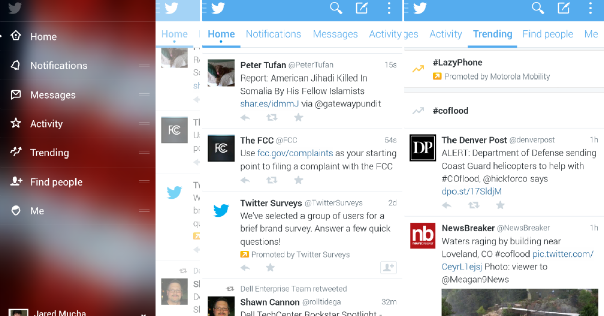Open the overflow menu in right header
This screenshot has width=604, height=316.
click(591, 8)
